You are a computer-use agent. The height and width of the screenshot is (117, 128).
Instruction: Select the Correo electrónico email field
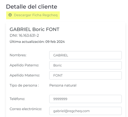[85, 111]
